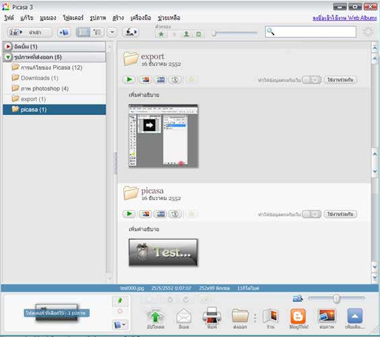Adjust the thumbnail size zoom slider
This screenshot has width=380, height=337.
[337, 299]
